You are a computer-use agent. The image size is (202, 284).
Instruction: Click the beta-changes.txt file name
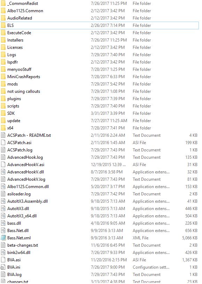click(x=23, y=245)
